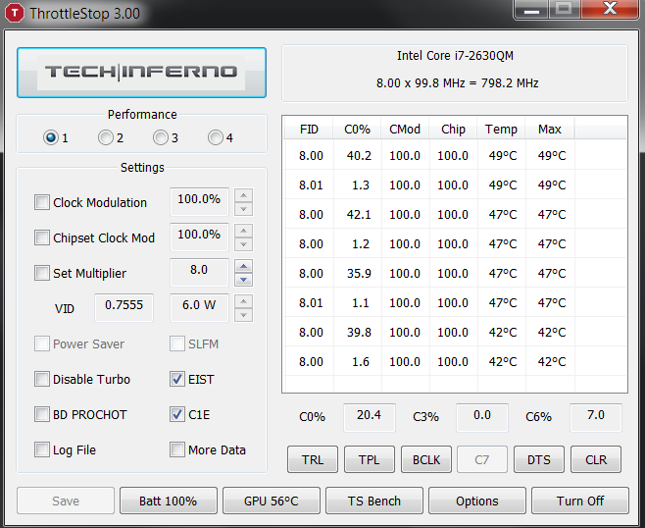Screen dimensions: 645x528
Task: Tick the More Data checkbox
Action: pos(176,449)
